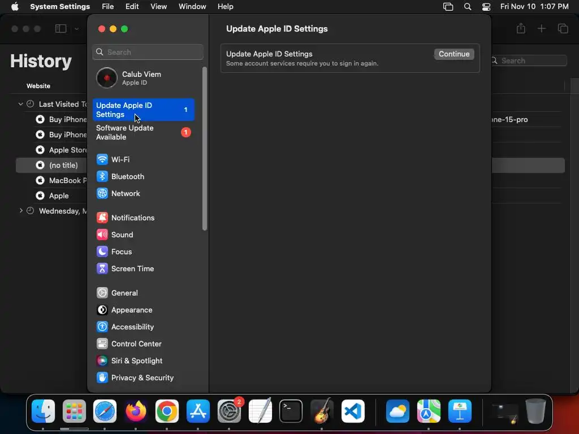Viewport: 579px width, 434px height.
Task: Open Finder from the Dock
Action: coord(43,411)
